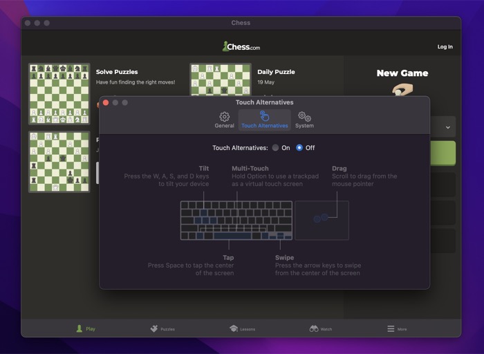Viewport: 484px width, 354px height.
Task: Click the '19 May' date text
Action: tap(266, 82)
